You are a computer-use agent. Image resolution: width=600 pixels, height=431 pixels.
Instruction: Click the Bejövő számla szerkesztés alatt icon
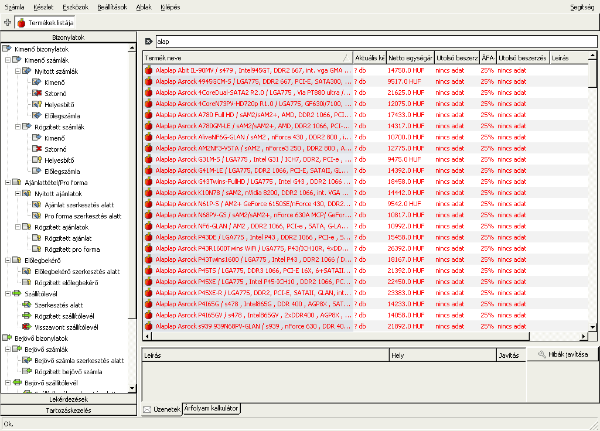(x=27, y=360)
